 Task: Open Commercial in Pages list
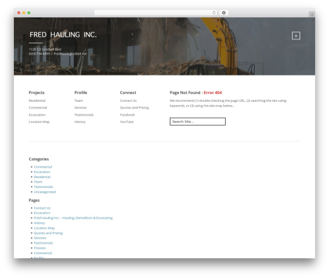point(43,253)
